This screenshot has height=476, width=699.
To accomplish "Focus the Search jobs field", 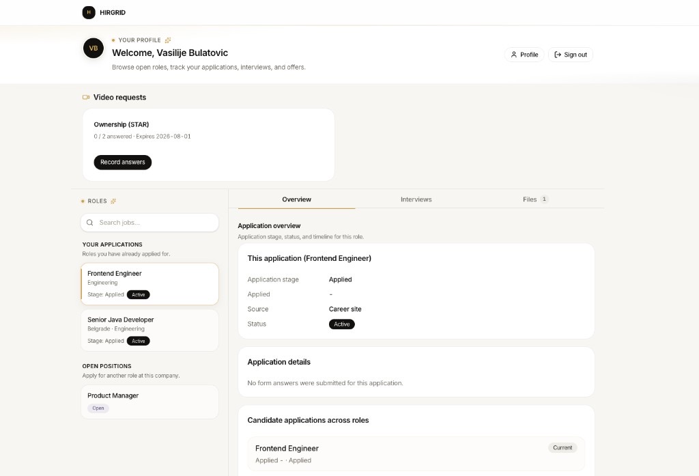I will (149, 223).
